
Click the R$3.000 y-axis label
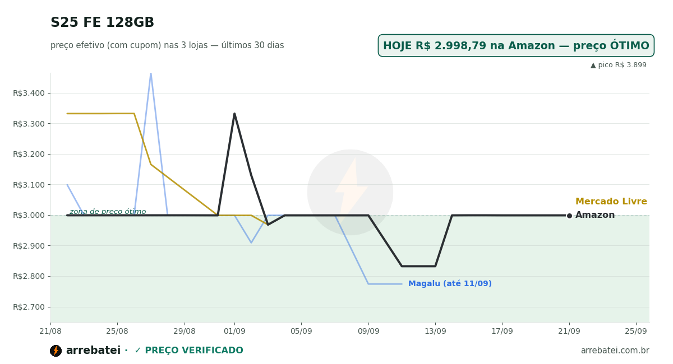(29, 215)
